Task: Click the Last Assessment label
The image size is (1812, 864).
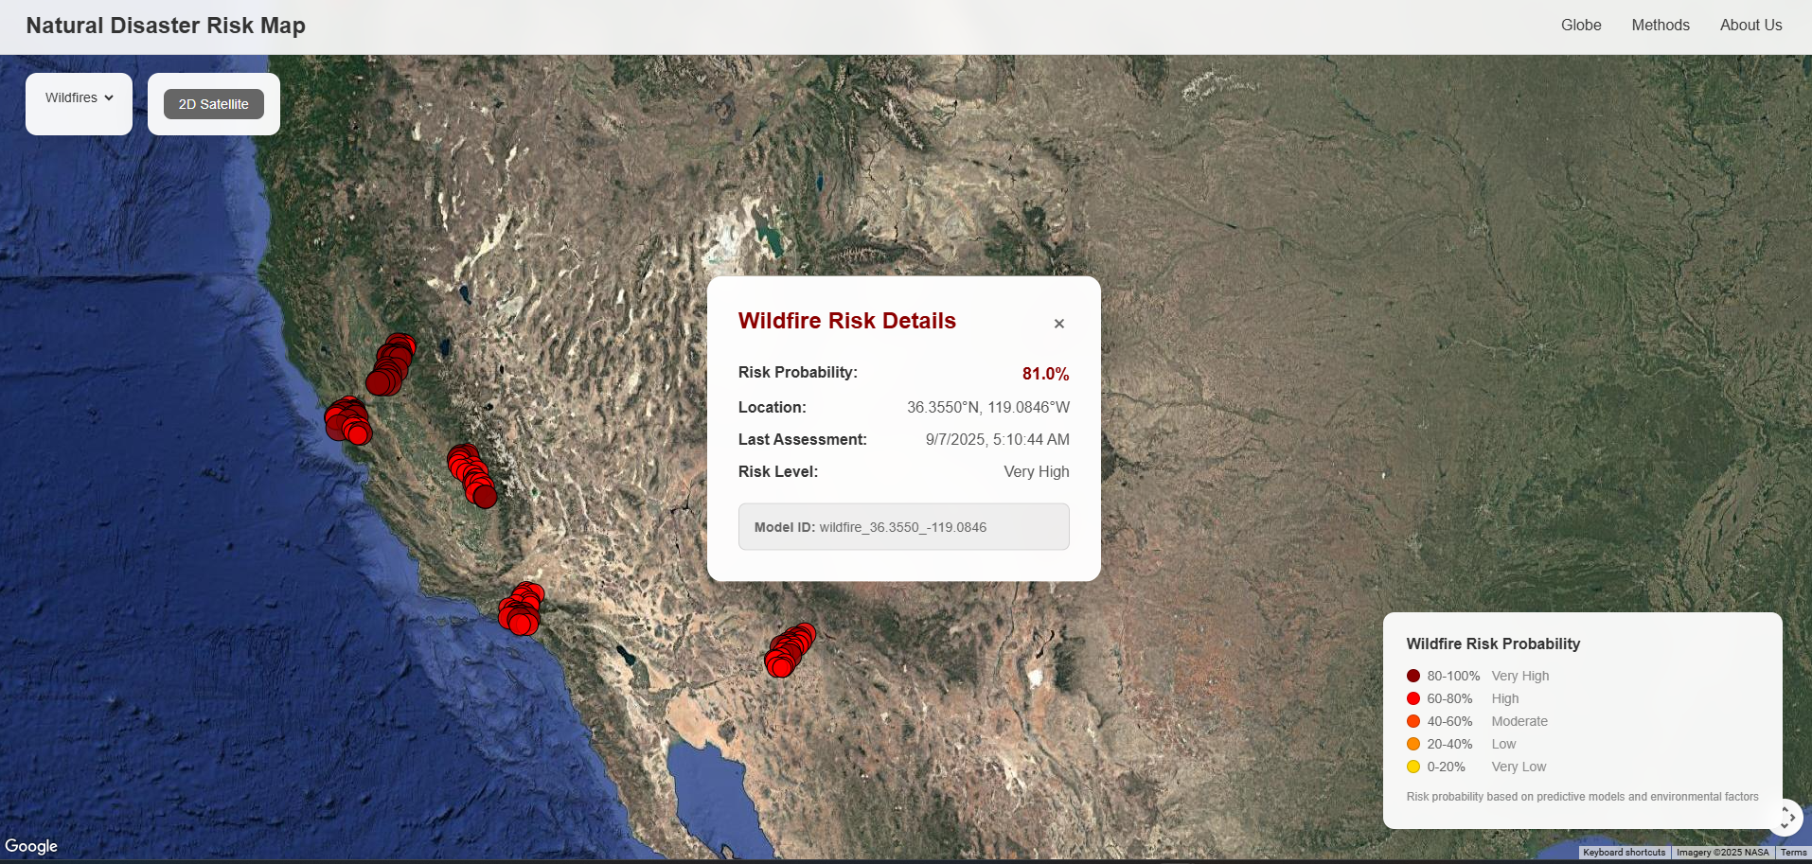Action: [803, 440]
